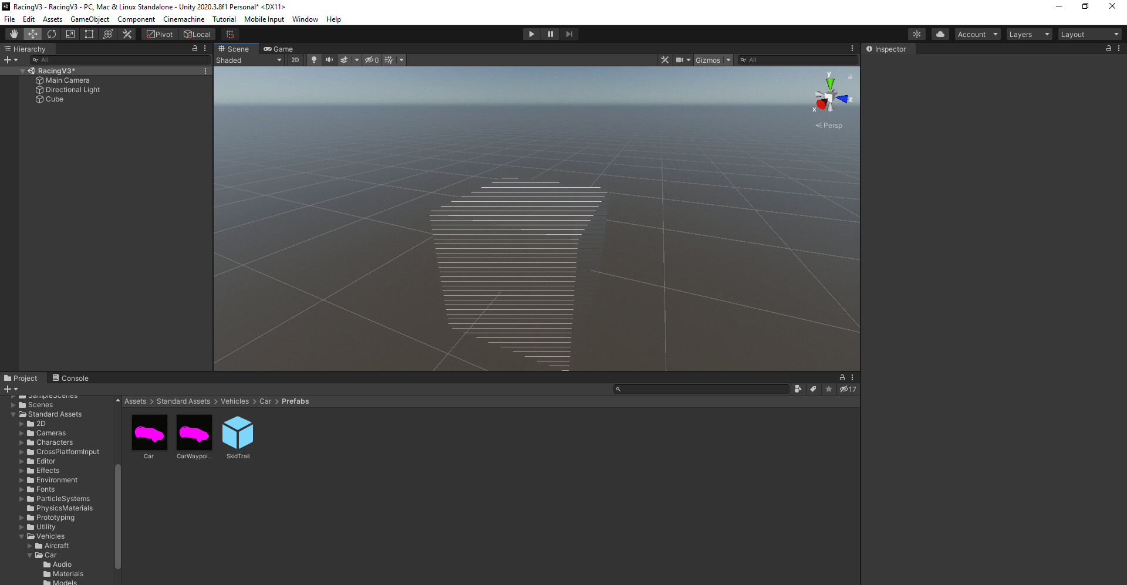Select the Rotate tool
The width and height of the screenshot is (1127, 585).
click(x=51, y=33)
